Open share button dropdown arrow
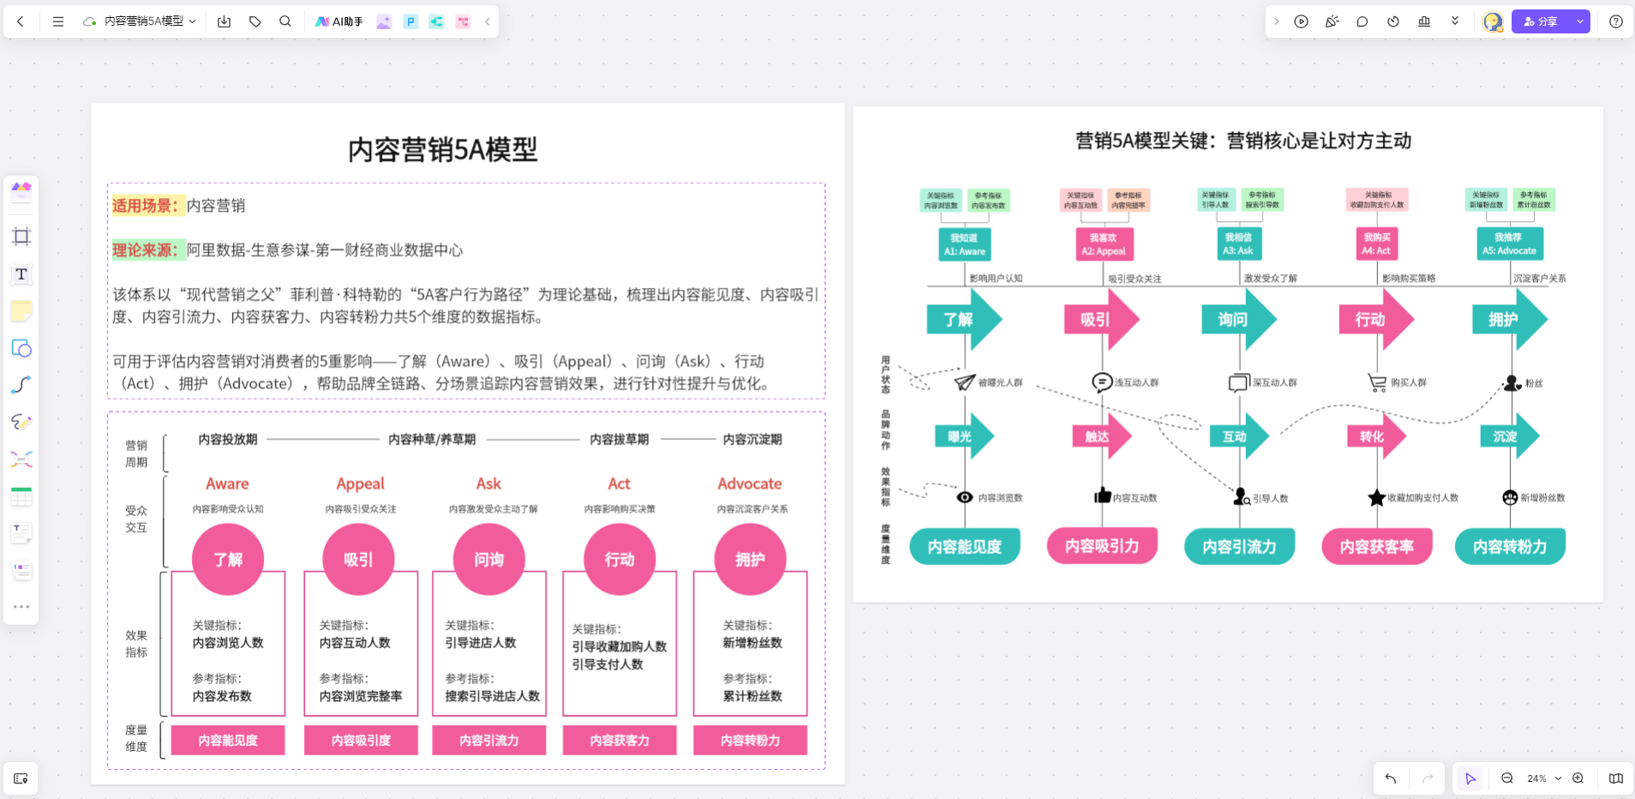The height and width of the screenshot is (799, 1635). tap(1580, 21)
